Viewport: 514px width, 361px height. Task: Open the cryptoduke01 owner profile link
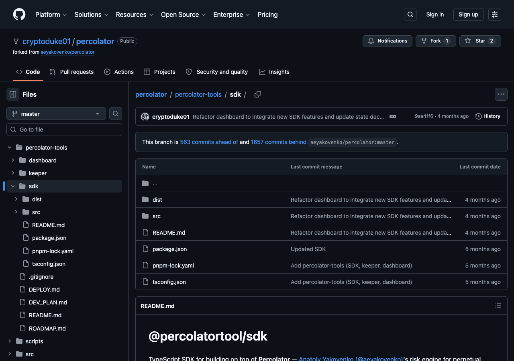click(47, 41)
